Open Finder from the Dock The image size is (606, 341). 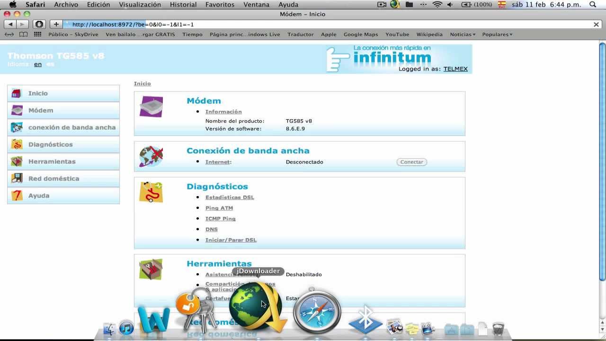point(109,329)
